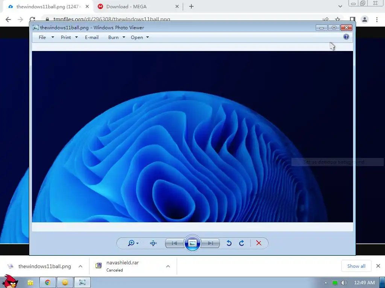The height and width of the screenshot is (288, 385).
Task: Open the Photo Viewer zoom magnifier control
Action: (131, 243)
